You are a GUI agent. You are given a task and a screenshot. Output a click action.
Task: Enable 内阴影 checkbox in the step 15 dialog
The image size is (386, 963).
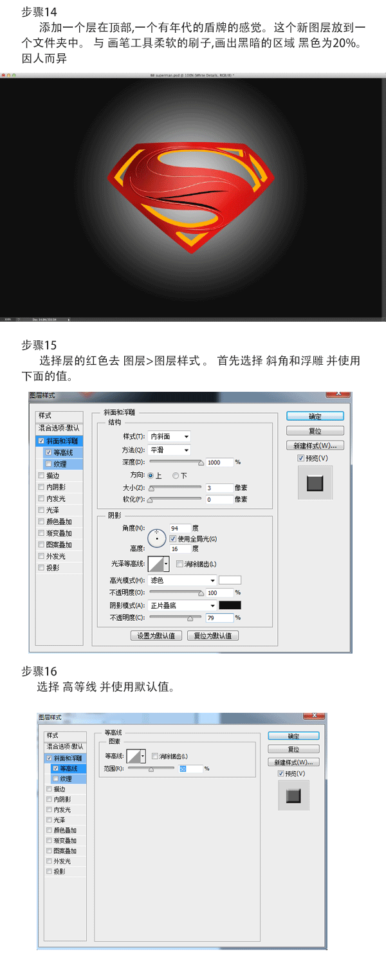[42, 487]
